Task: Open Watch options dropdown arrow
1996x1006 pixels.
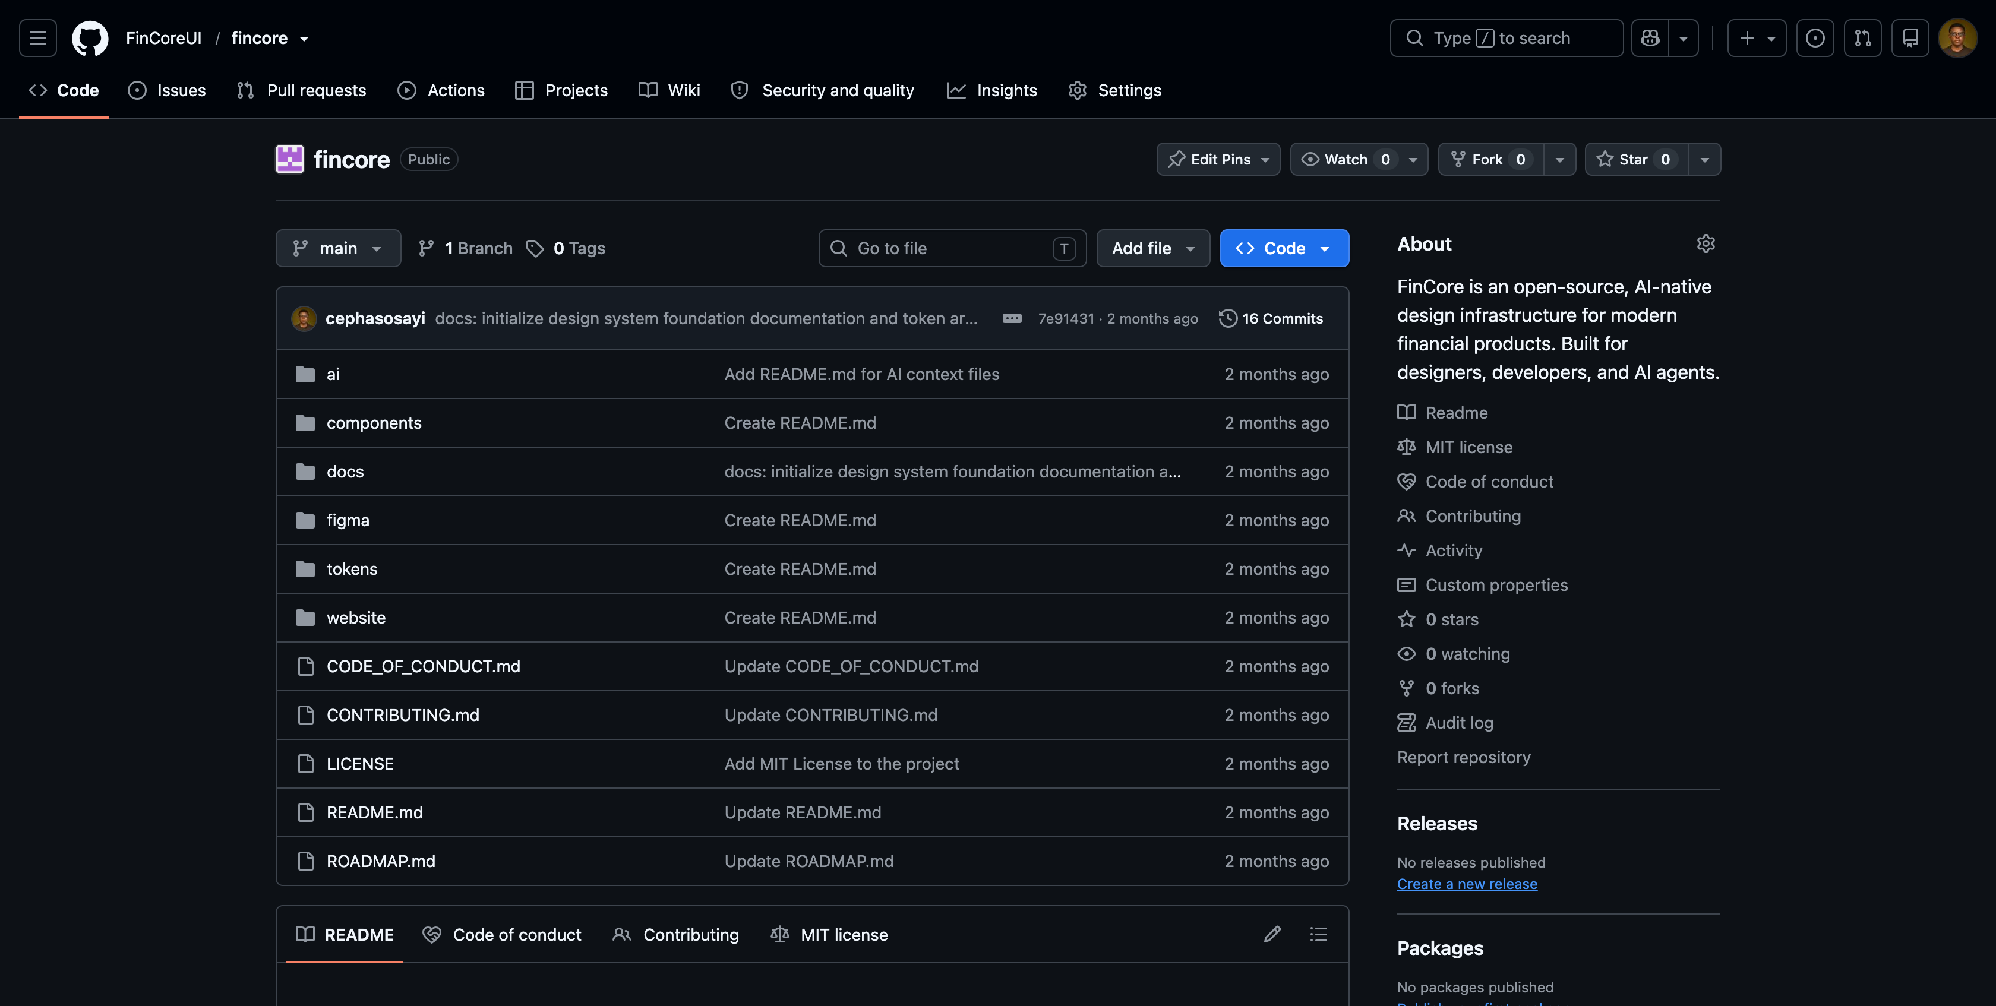Action: pyautogui.click(x=1413, y=159)
